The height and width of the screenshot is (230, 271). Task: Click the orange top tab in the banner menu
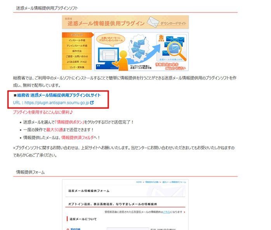click(77, 35)
